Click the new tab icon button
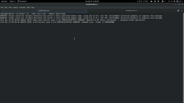Screen dimensions: 184x103 click(178, 11)
